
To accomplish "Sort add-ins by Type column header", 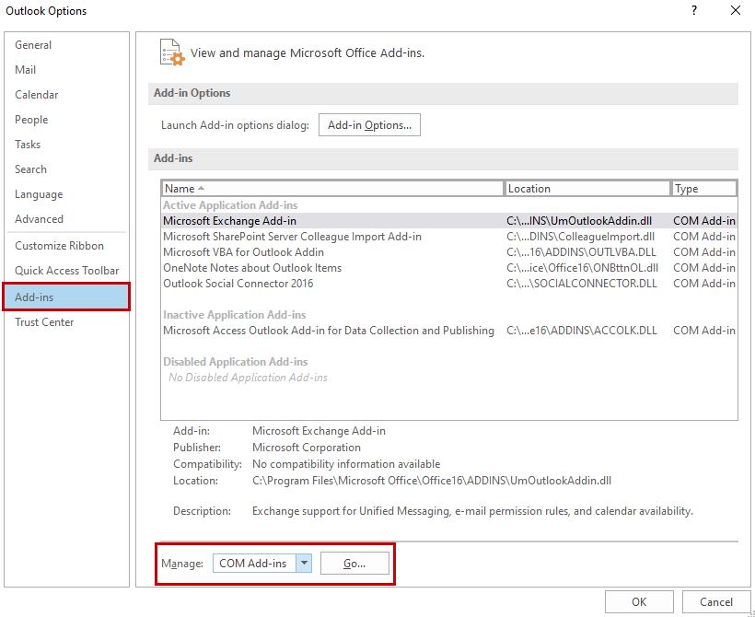I will coord(704,189).
